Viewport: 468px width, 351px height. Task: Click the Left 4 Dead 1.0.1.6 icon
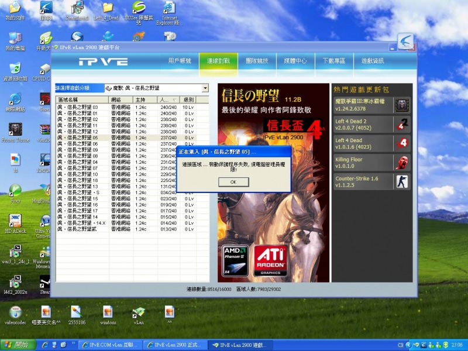coord(401,143)
